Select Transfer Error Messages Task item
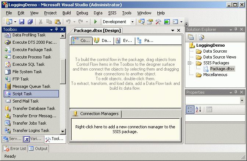 click(32, 116)
